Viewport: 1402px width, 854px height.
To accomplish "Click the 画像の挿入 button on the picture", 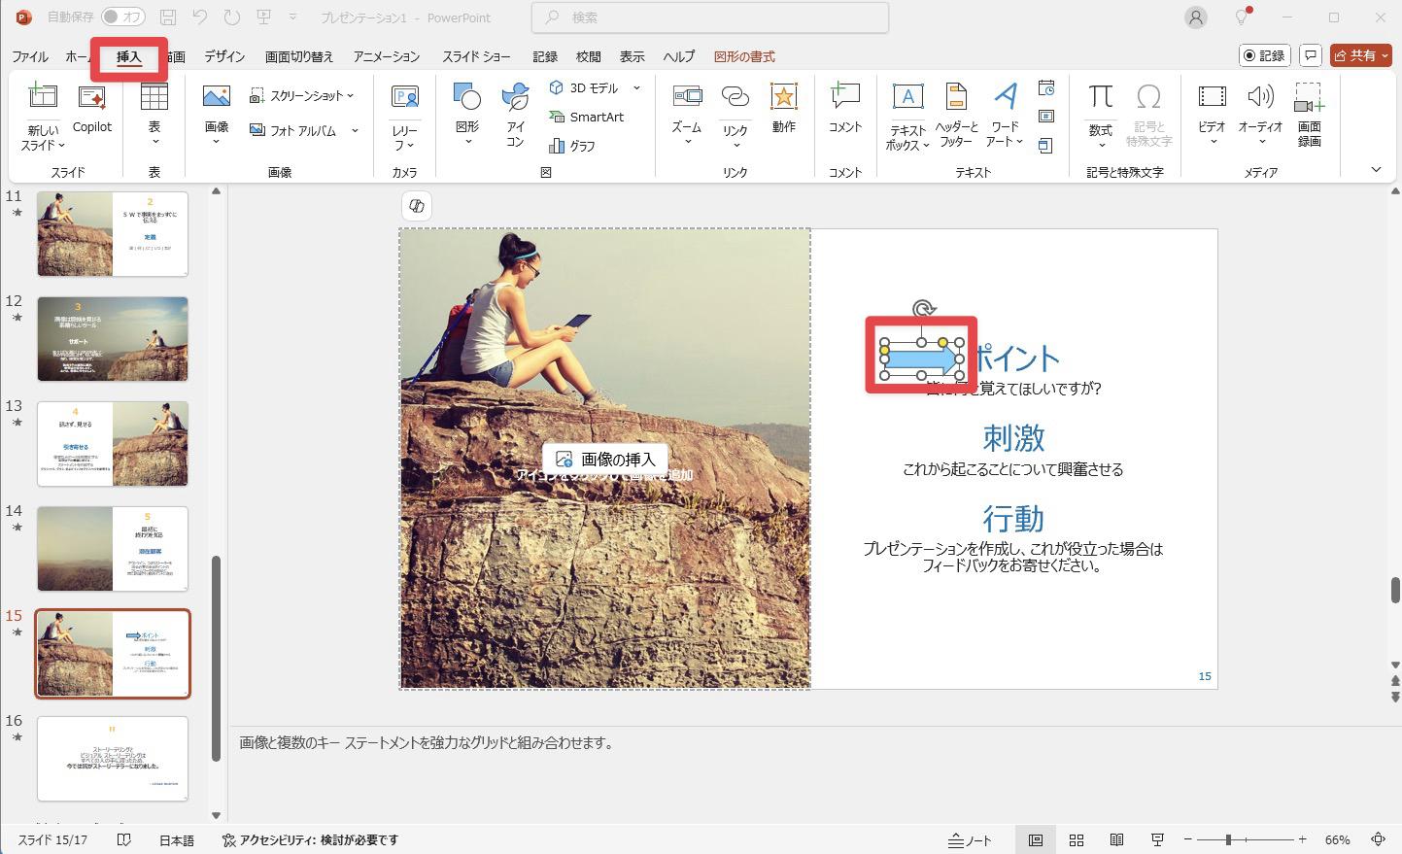I will click(605, 460).
